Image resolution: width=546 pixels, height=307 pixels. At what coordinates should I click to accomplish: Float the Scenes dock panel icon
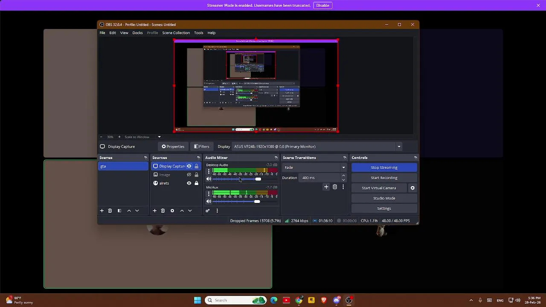click(145, 158)
